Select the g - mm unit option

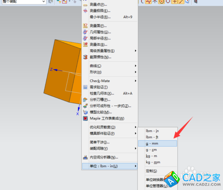point(157,143)
